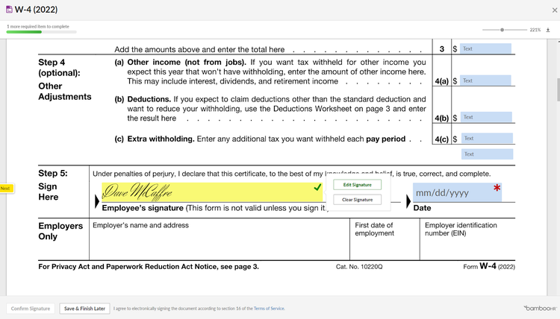Click the "First date of employment" label

[x=374, y=229]
